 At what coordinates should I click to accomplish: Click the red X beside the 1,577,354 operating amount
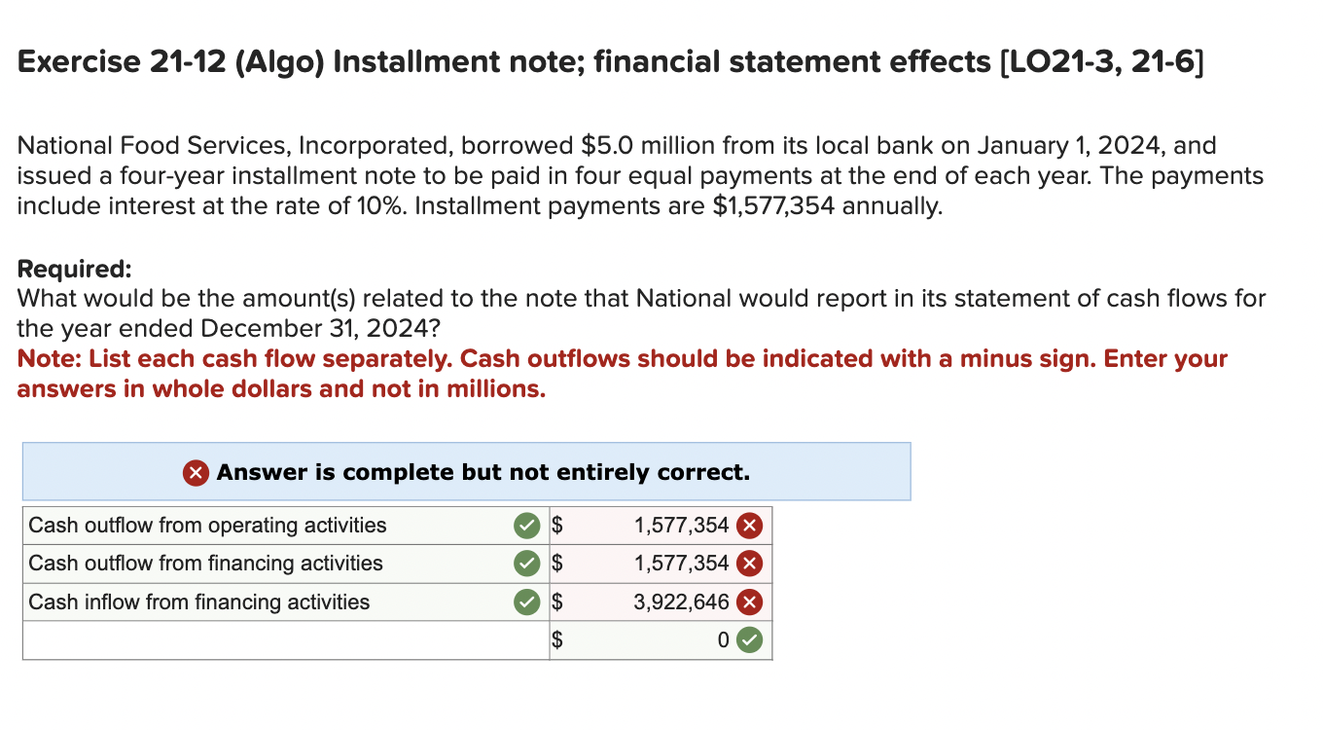(x=751, y=525)
